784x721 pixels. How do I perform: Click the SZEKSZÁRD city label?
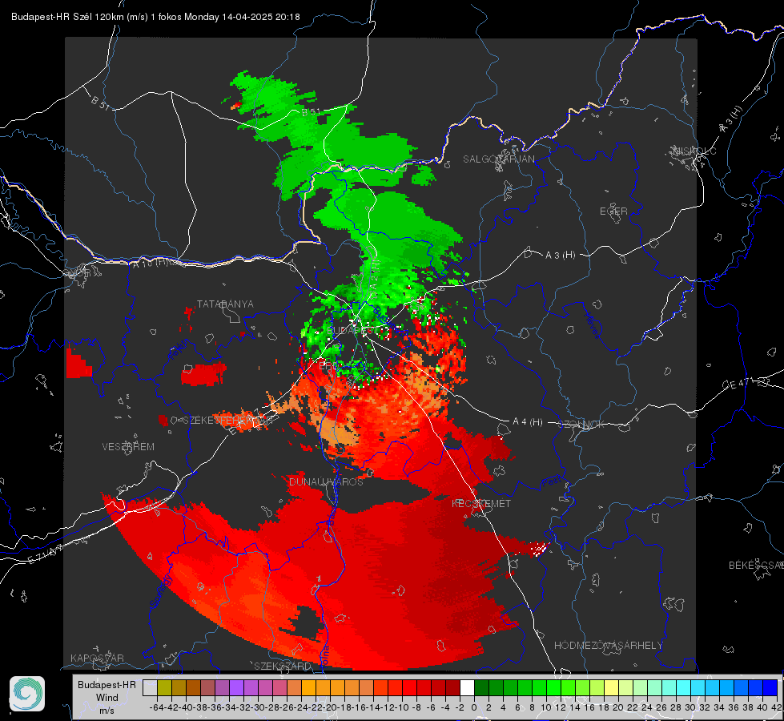[x=283, y=666]
